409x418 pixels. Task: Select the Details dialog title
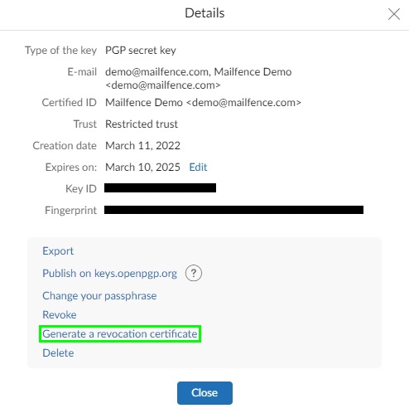pos(204,13)
